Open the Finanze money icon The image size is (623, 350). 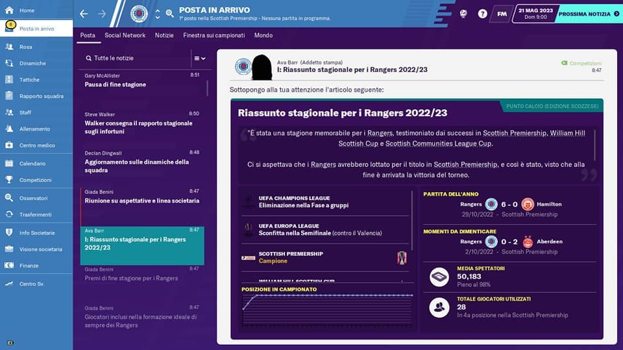click(9, 266)
